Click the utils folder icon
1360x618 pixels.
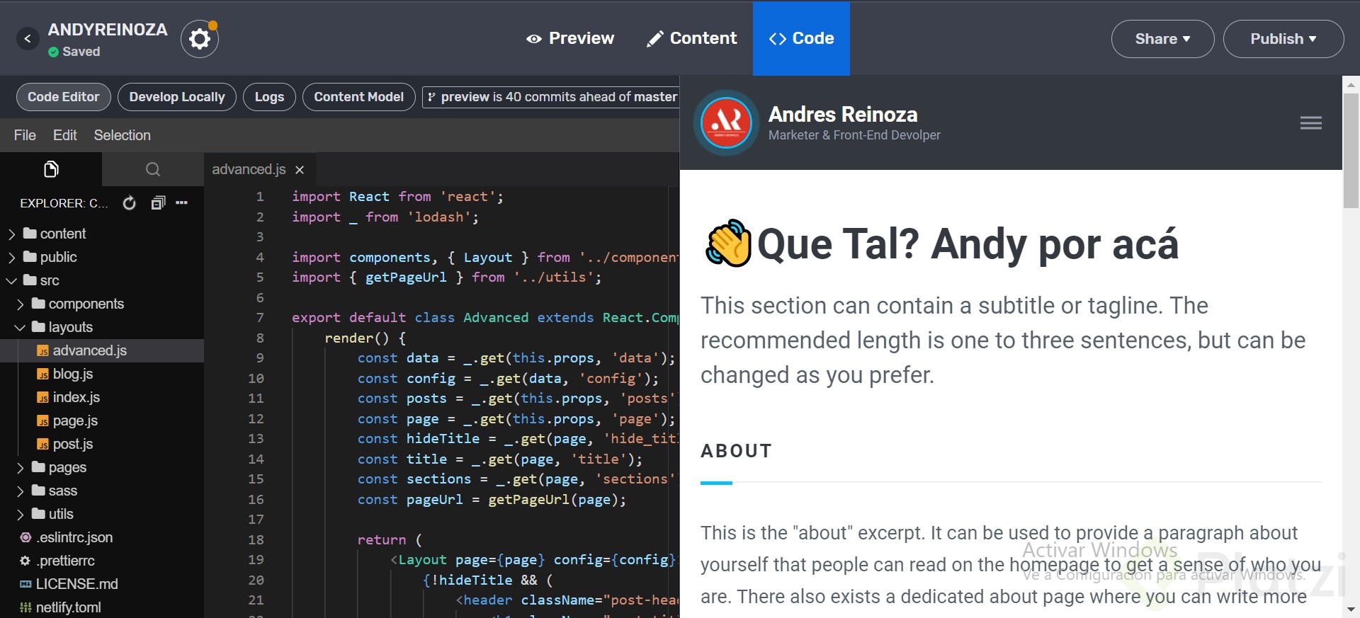[38, 513]
